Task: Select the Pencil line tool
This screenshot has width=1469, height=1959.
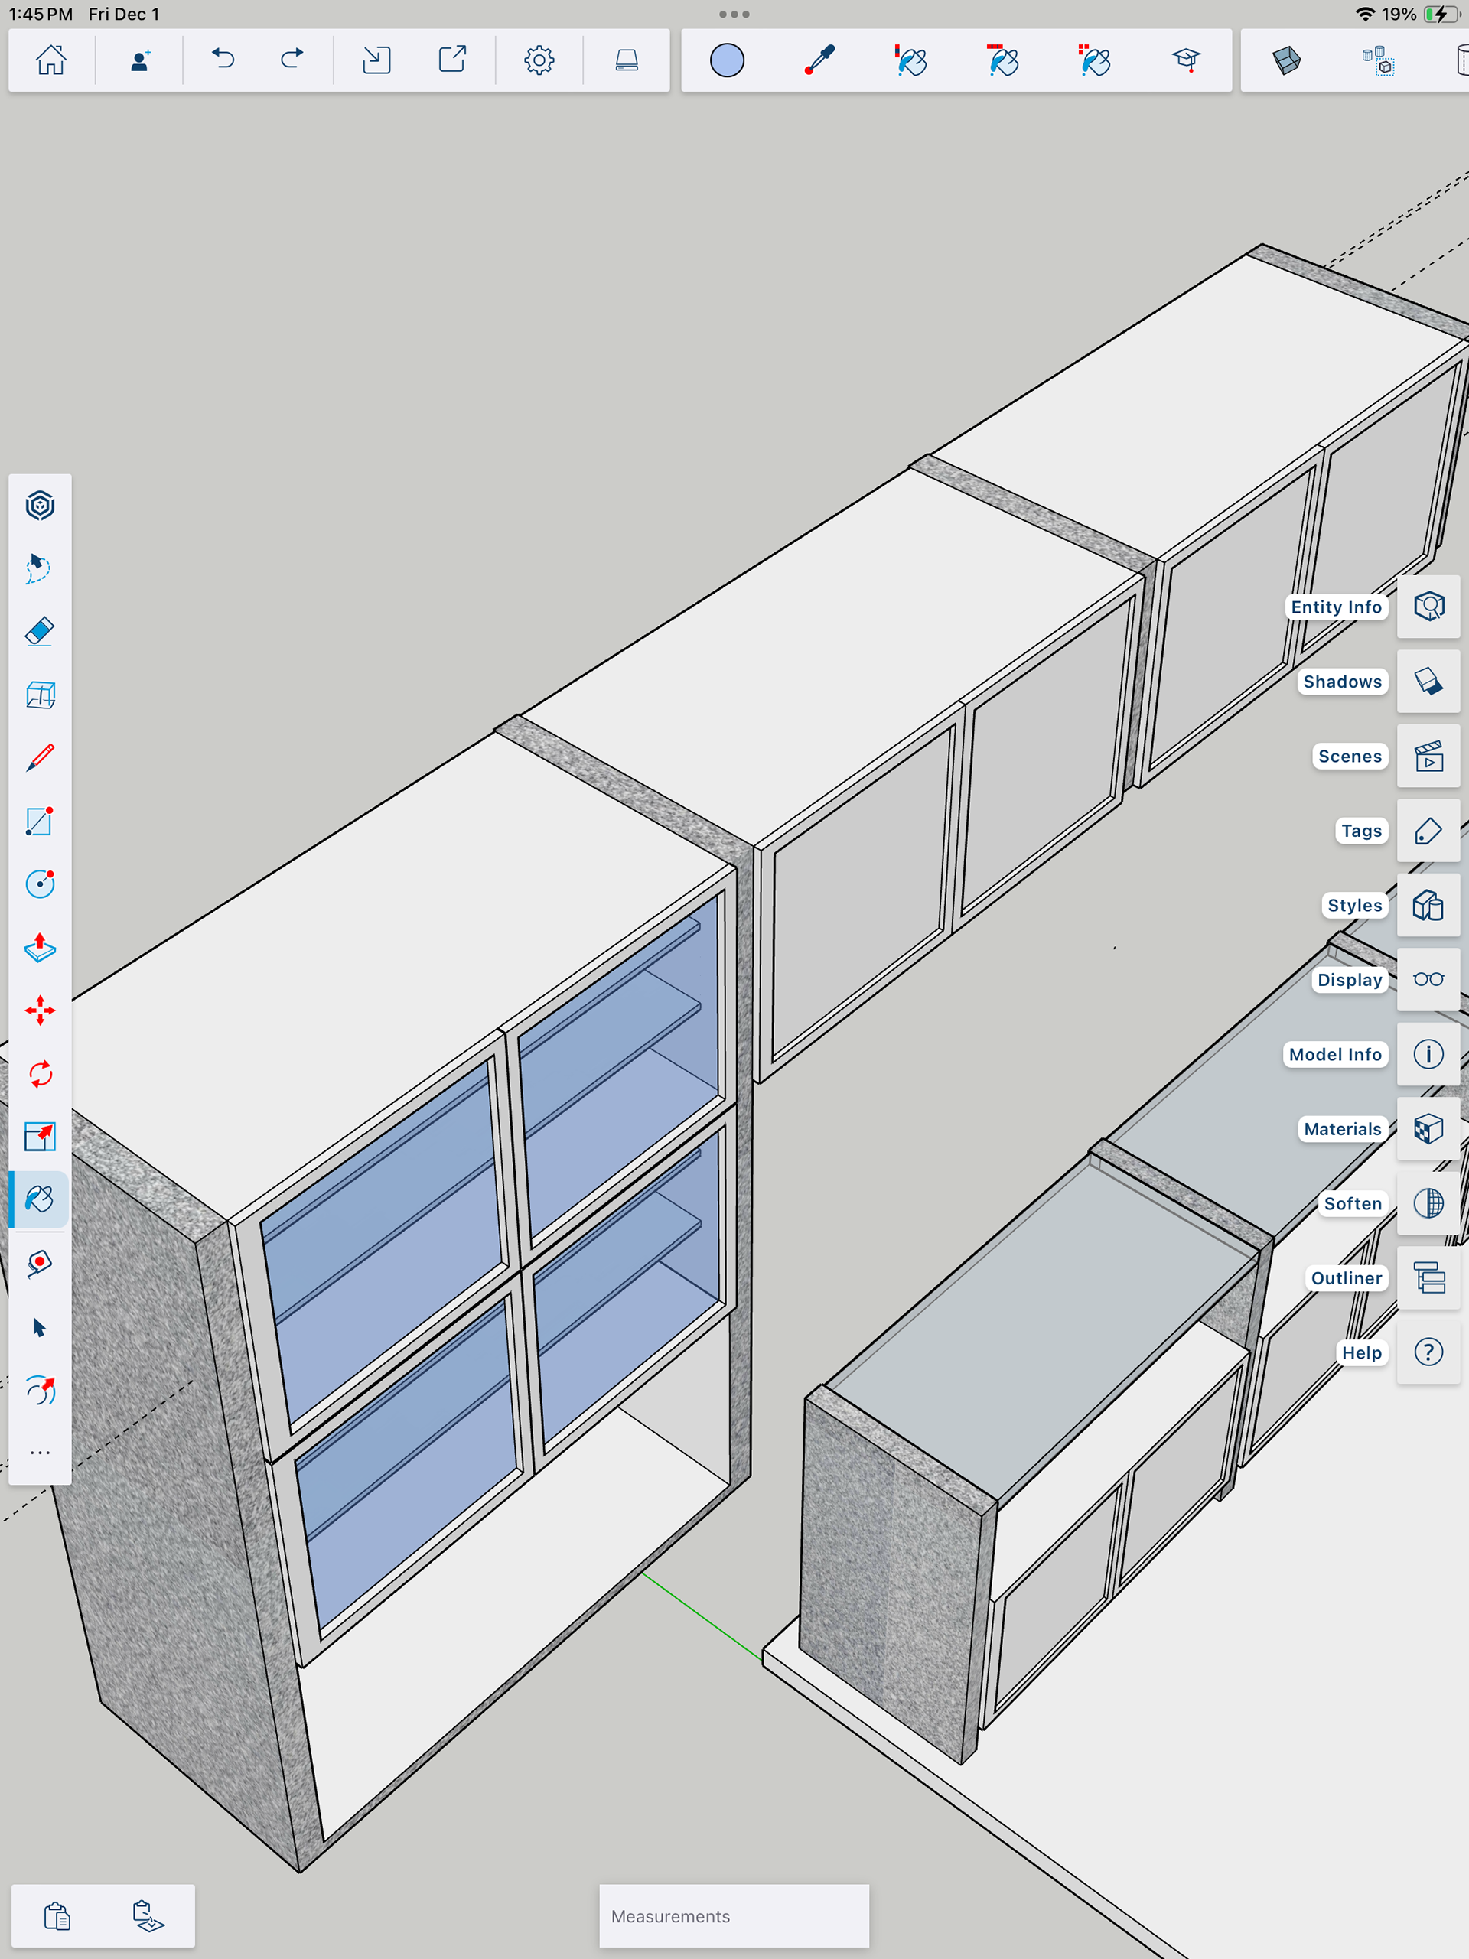Action: coord(40,758)
